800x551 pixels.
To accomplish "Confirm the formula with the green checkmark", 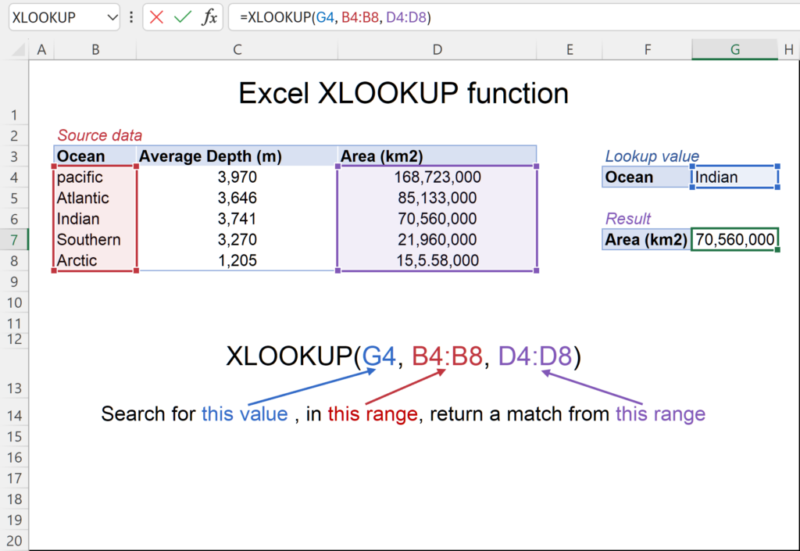I will (183, 17).
